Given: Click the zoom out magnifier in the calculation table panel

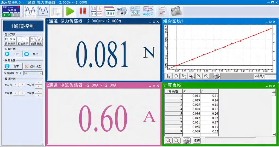Looking at the screenshot, I should click(177, 140).
